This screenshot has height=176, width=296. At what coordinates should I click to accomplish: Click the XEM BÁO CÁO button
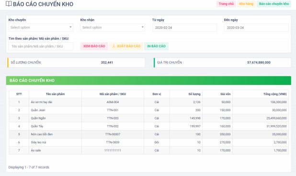coord(94,46)
